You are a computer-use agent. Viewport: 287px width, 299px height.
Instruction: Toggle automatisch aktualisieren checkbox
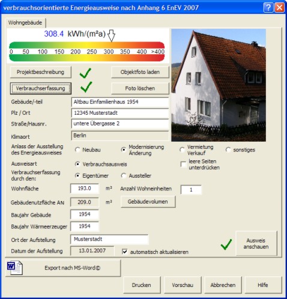click(x=125, y=252)
